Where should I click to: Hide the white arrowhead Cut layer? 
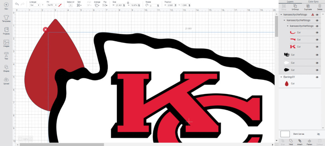pyautogui.click(x=317, y=63)
